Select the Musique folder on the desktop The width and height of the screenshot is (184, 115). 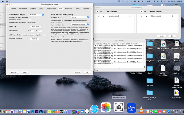[x=176, y=56]
